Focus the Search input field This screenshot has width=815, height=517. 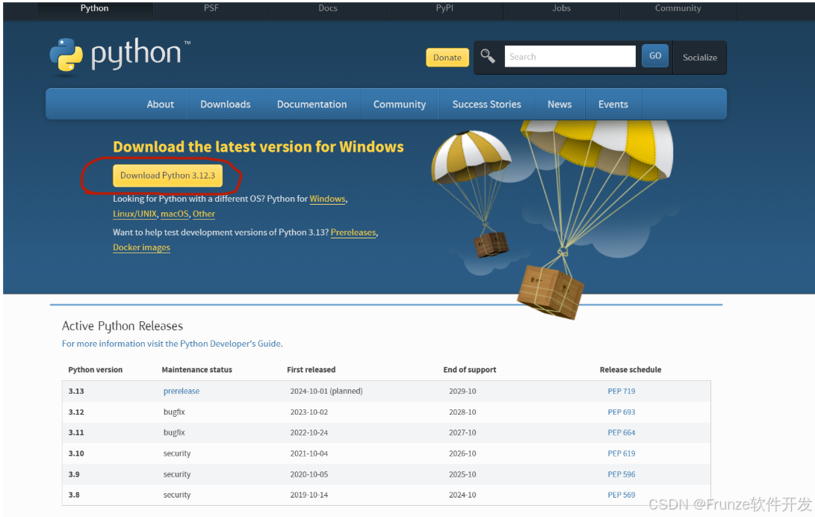pos(570,56)
